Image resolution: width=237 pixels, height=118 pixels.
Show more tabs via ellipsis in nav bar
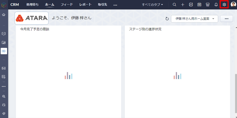point(115,5)
